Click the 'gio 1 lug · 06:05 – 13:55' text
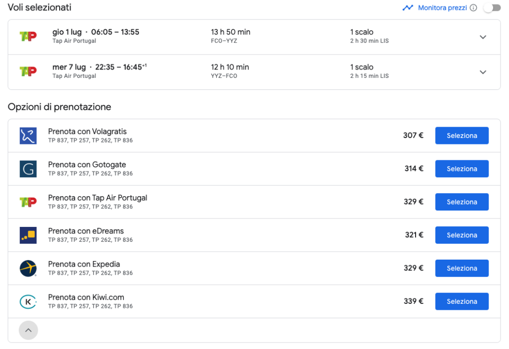Screen dimensions: 509x349 [96, 32]
